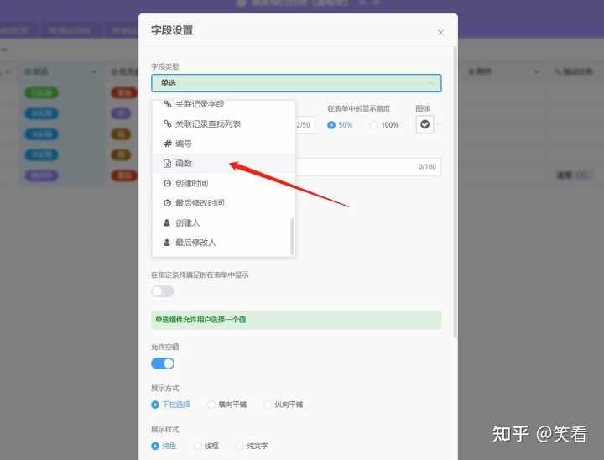
Task: Toggle 在指定条件满足时在表单中显示 switch
Action: 163,291
